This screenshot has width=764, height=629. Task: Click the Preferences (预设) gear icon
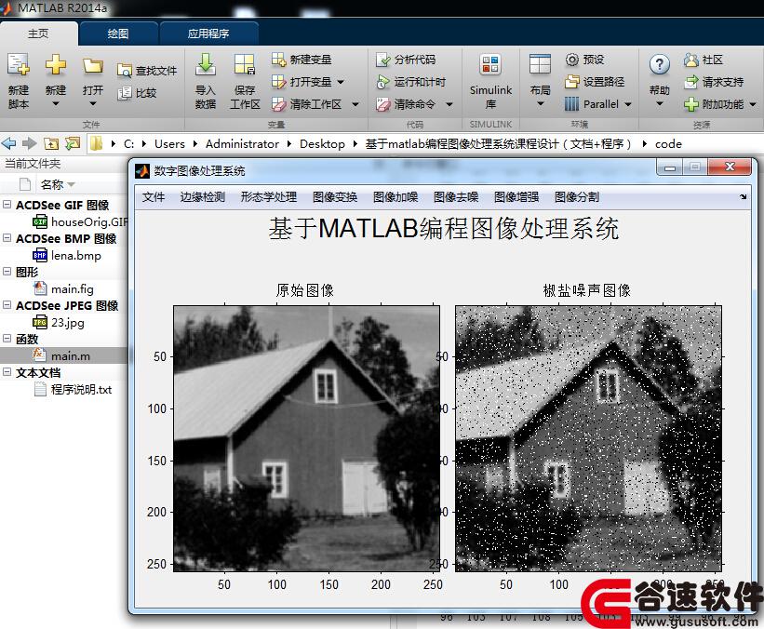[572, 60]
